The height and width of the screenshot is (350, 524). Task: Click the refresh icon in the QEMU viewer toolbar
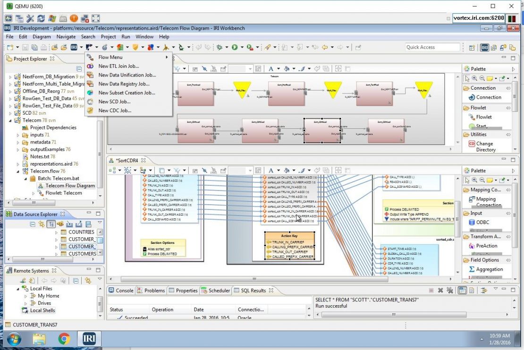pyautogui.click(x=41, y=18)
